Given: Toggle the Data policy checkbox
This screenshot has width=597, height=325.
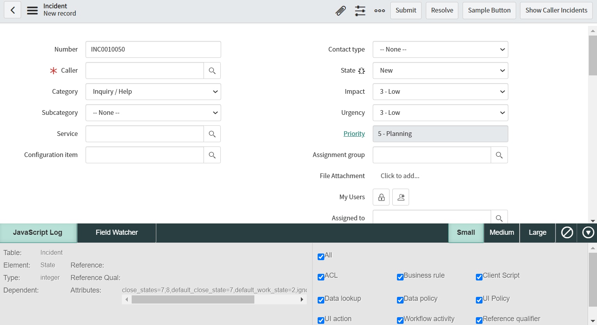Looking at the screenshot, I should coord(400,300).
